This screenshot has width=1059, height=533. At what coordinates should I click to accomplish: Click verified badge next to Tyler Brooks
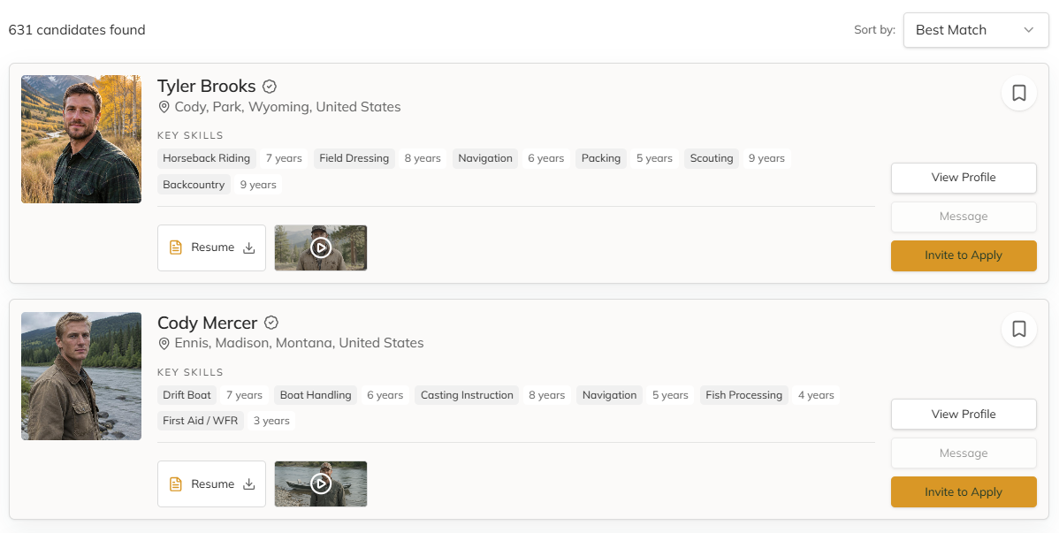coord(270,87)
